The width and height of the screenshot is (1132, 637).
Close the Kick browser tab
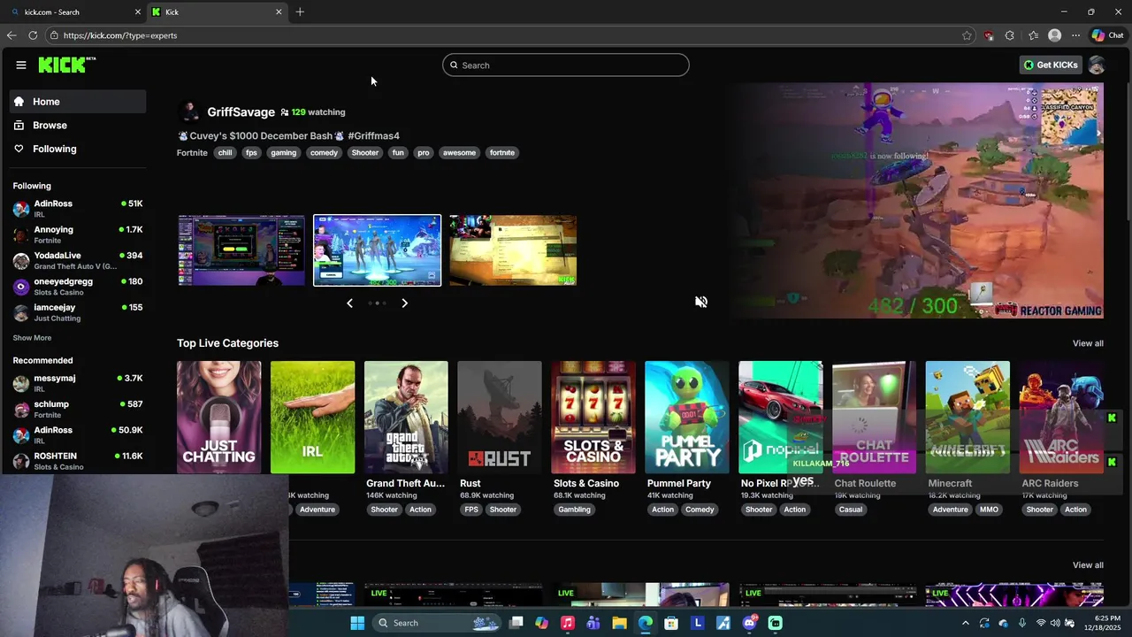click(x=279, y=12)
